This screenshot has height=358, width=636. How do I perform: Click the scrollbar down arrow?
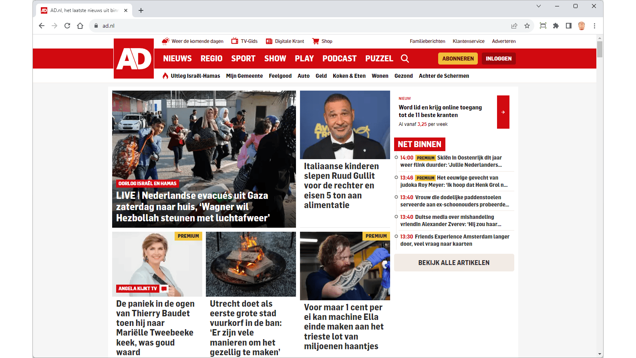(600, 354)
